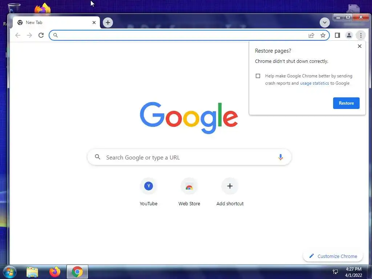Viewport: 372px width, 279px height.
Task: Open the taskbar clock showing 4:27 PM
Action: click(353, 272)
